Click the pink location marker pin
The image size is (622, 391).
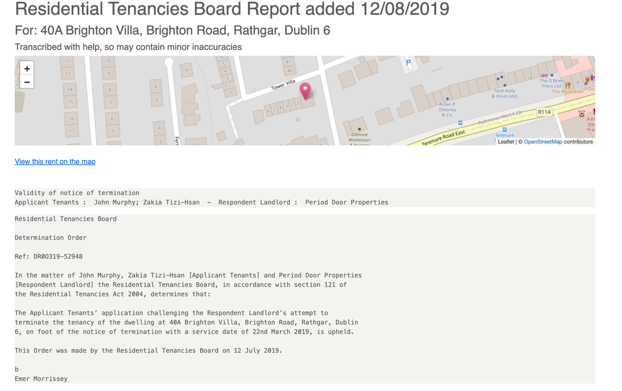(305, 91)
